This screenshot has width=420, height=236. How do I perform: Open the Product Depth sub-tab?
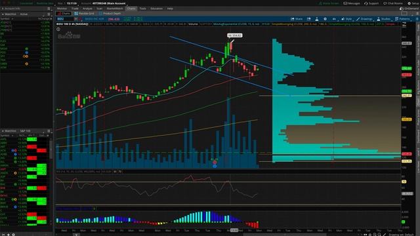110,13
